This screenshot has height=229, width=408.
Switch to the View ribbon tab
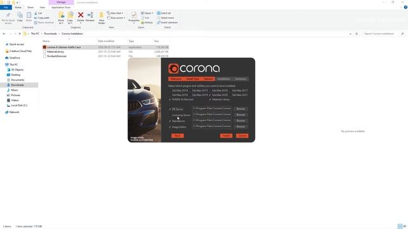point(42,7)
